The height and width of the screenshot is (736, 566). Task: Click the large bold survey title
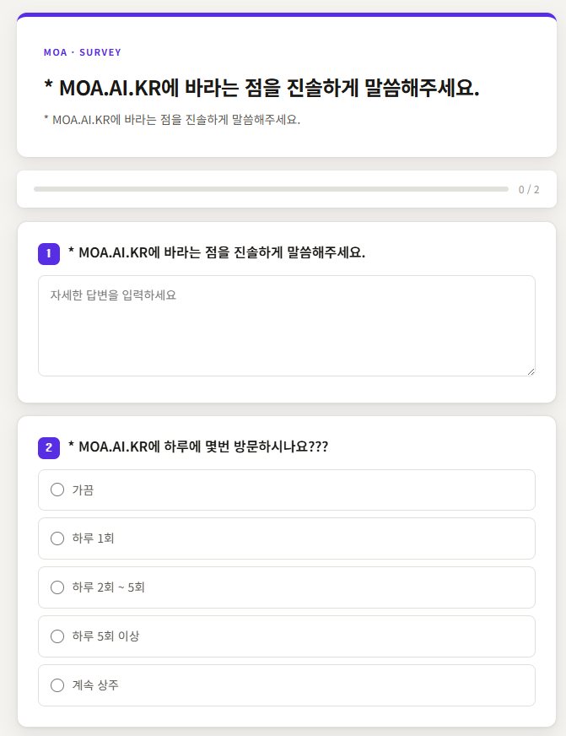click(x=261, y=88)
